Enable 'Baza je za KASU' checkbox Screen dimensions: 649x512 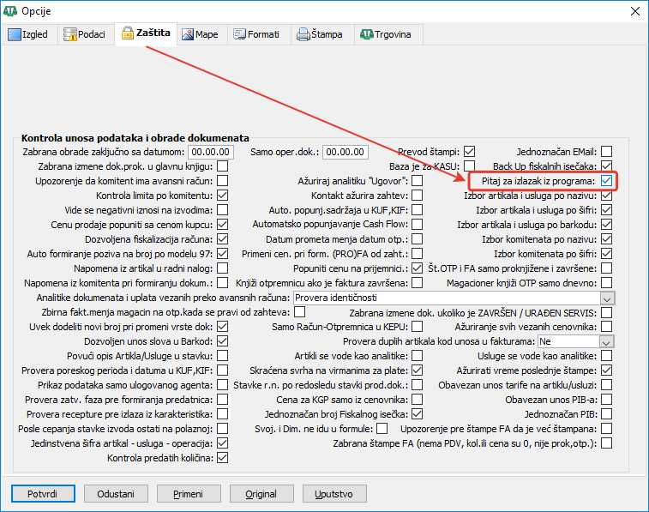[x=469, y=166]
